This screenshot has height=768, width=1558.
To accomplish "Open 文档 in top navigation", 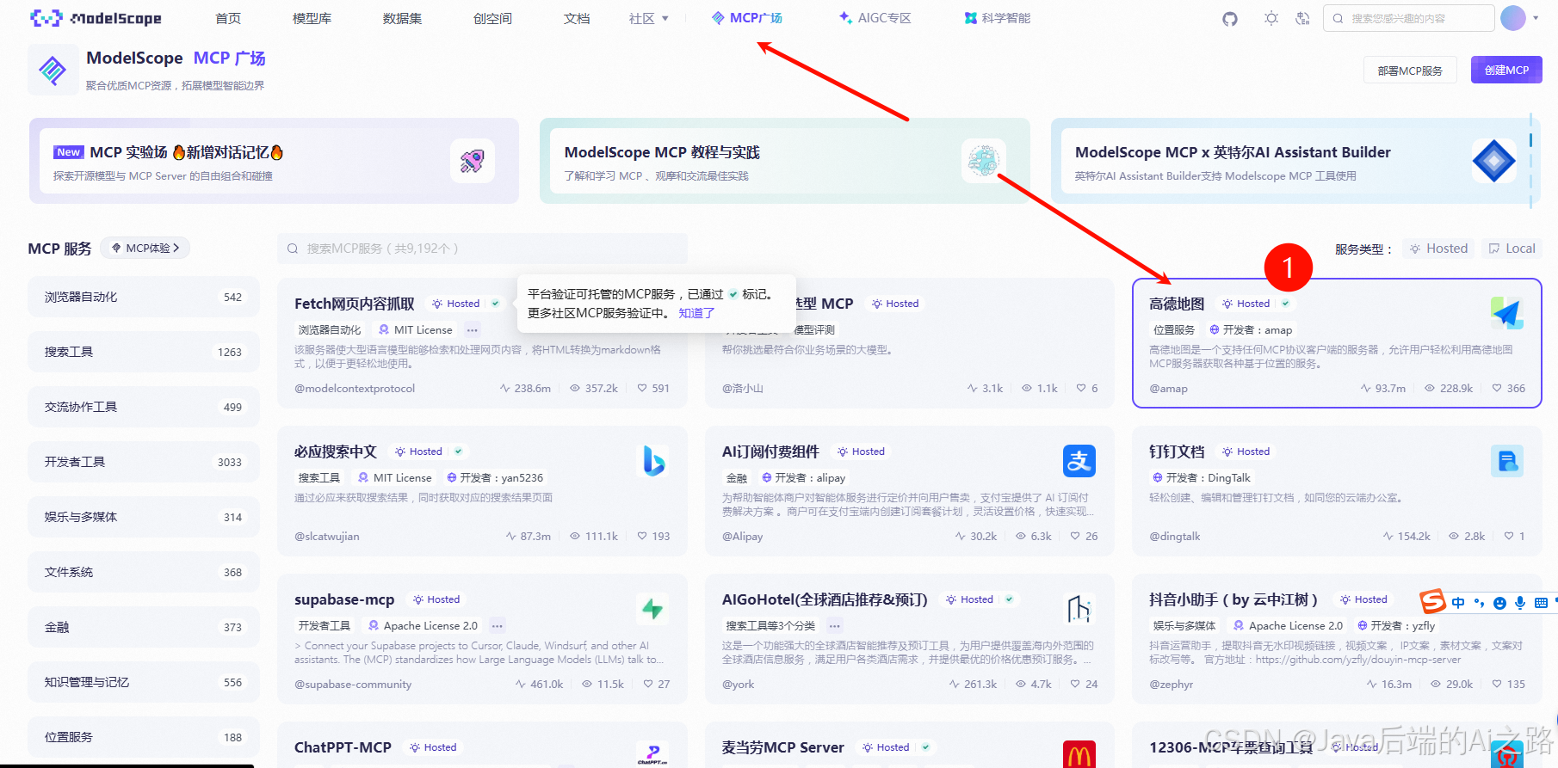I will click(x=577, y=18).
